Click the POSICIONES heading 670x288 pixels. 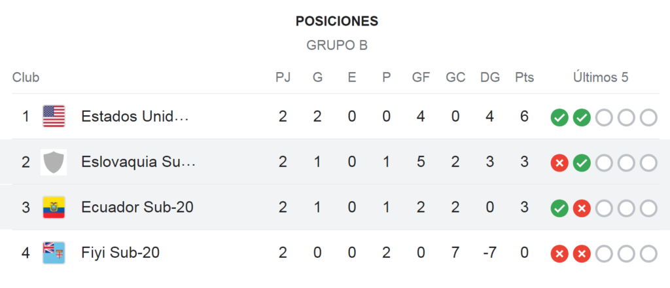[x=337, y=22]
